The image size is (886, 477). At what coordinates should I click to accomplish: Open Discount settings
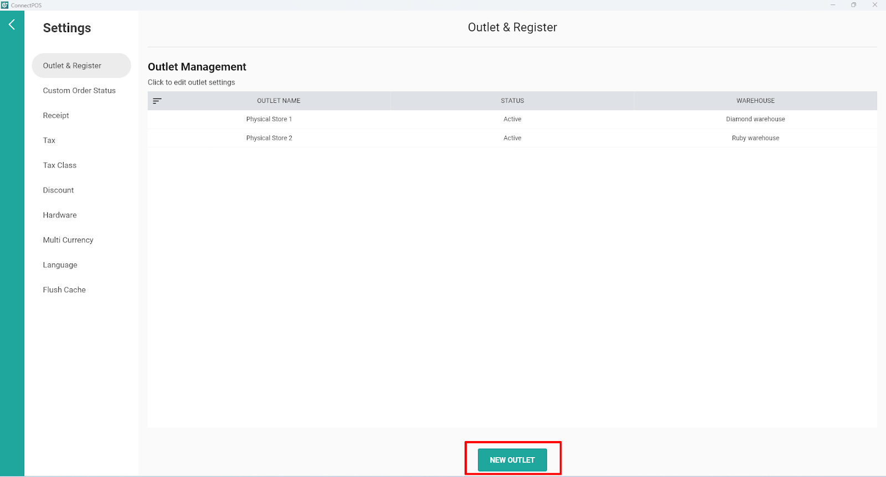[x=58, y=190]
